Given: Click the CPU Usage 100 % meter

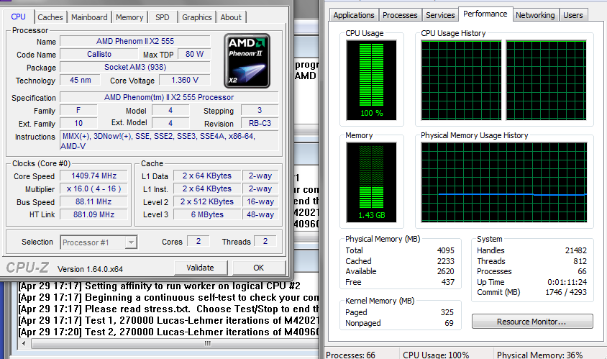Looking at the screenshot, I should pos(371,80).
